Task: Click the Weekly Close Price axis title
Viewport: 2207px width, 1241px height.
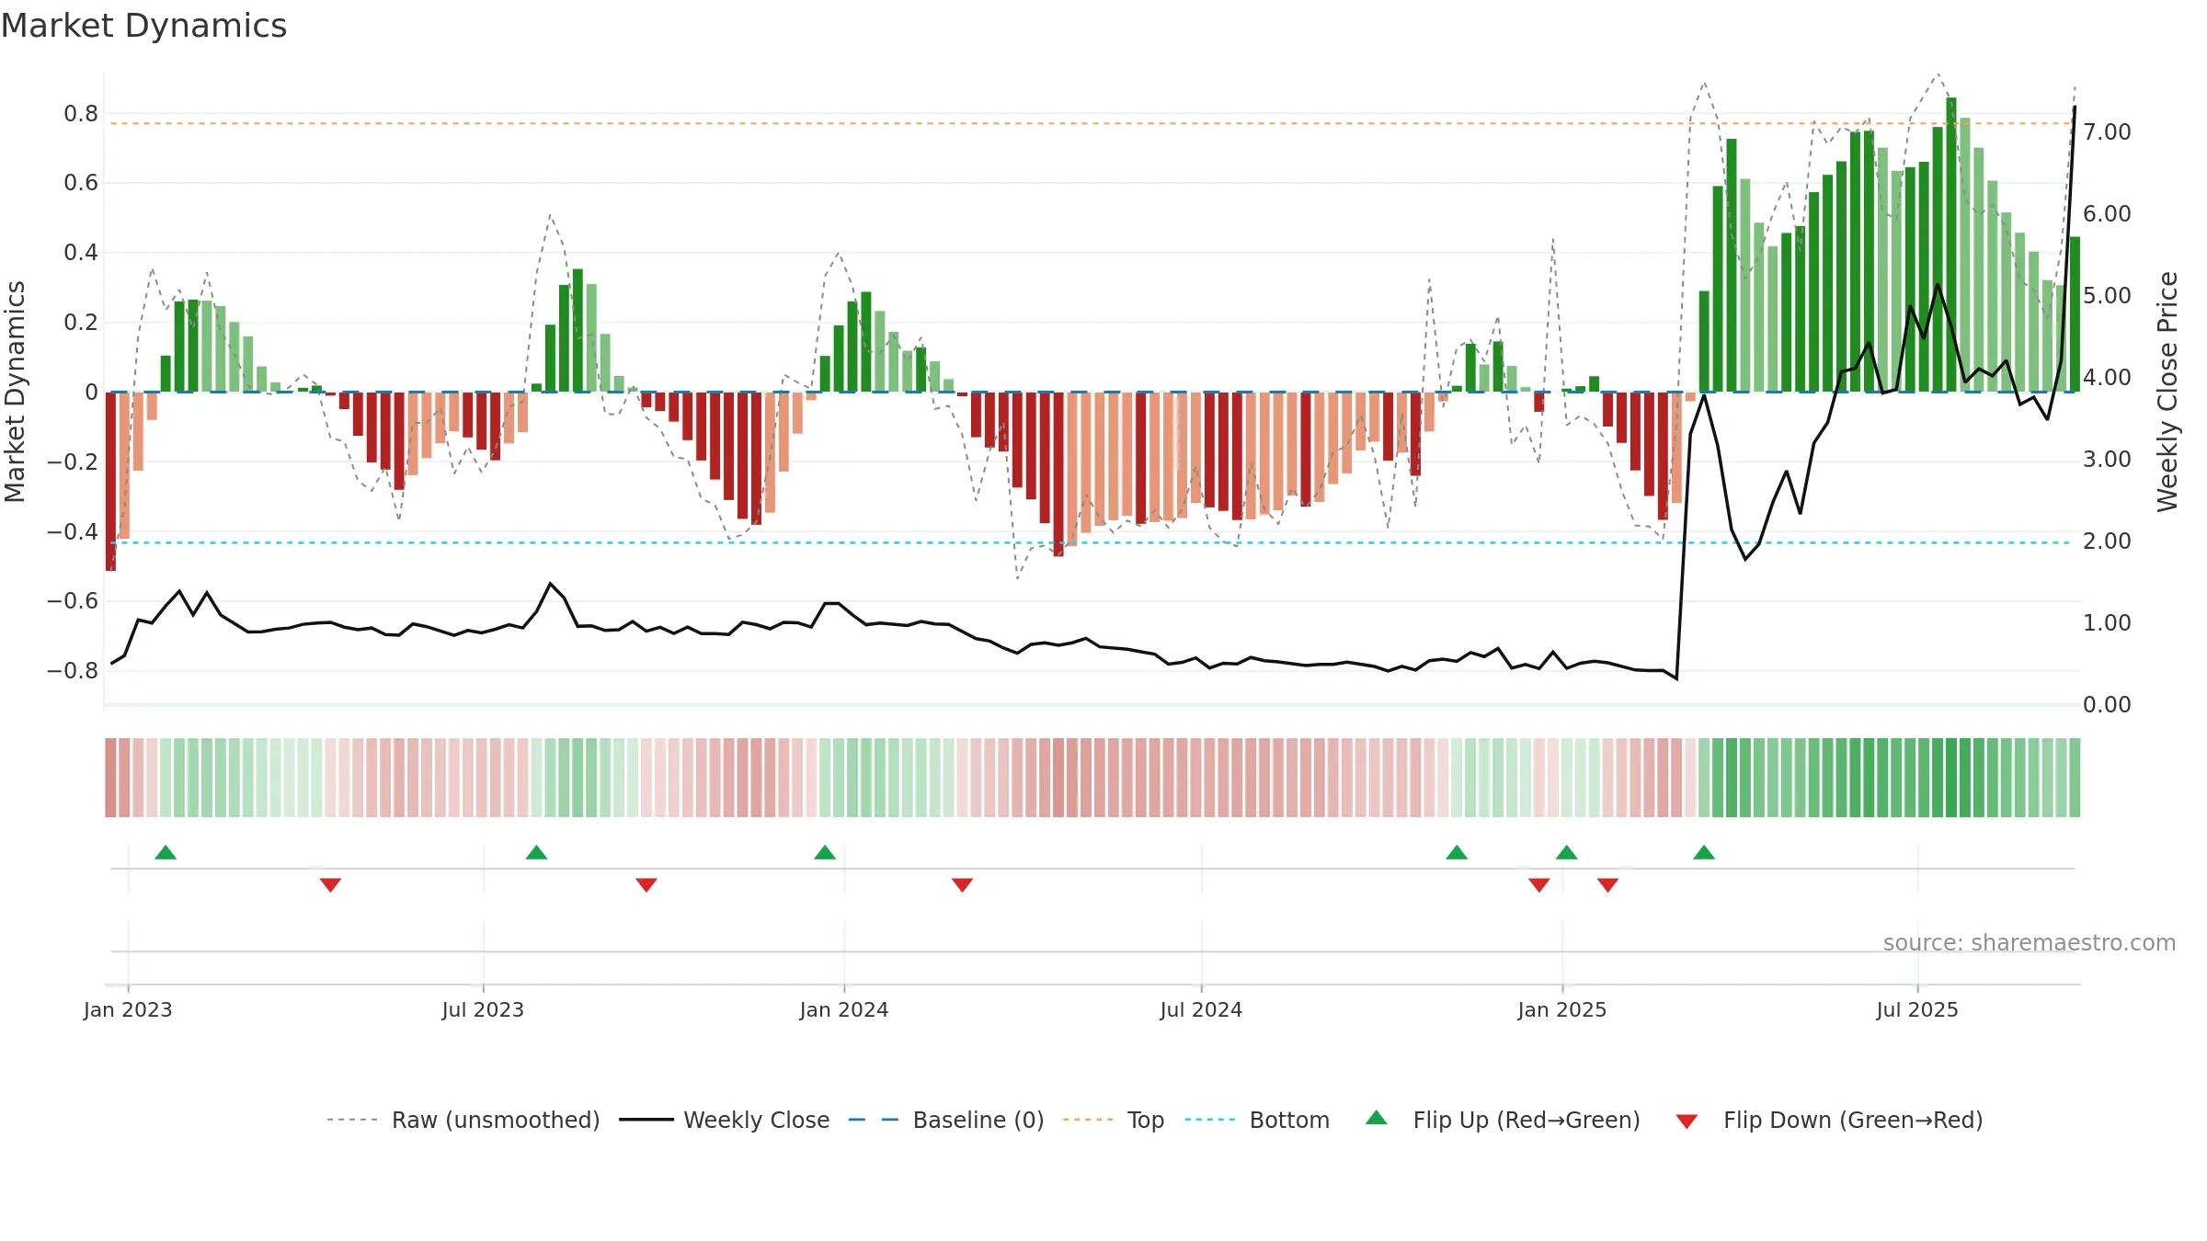Action: [x=2167, y=392]
